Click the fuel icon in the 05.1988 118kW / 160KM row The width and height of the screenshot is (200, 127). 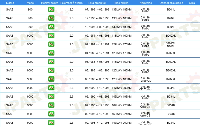click(x=51, y=61)
